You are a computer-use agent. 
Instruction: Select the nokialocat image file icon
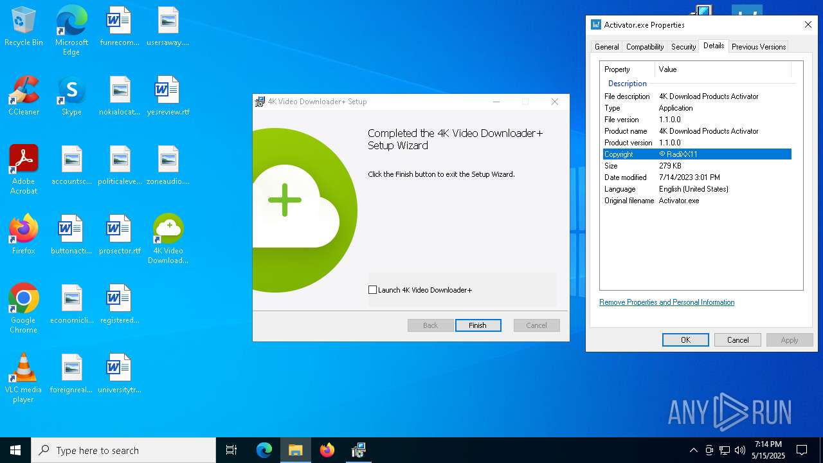(x=120, y=96)
